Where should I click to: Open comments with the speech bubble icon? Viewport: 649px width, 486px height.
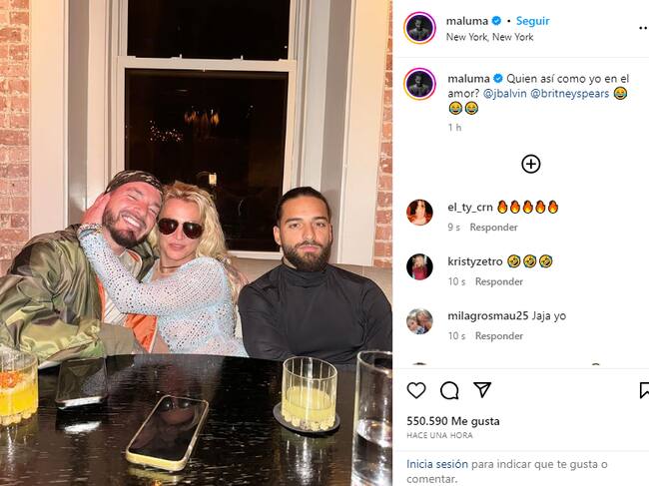449,390
